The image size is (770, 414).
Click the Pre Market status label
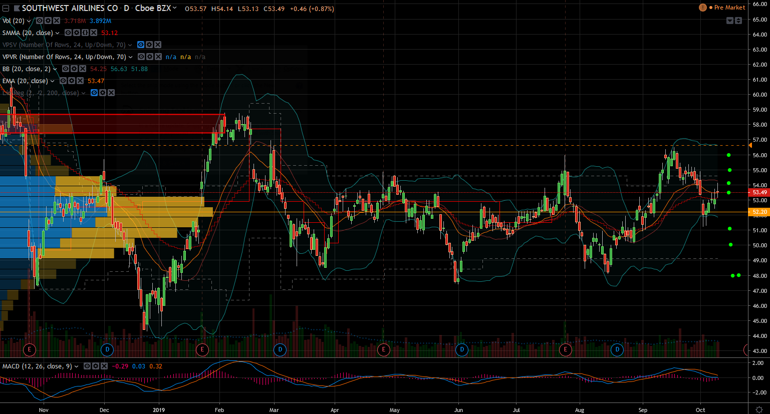pos(729,8)
